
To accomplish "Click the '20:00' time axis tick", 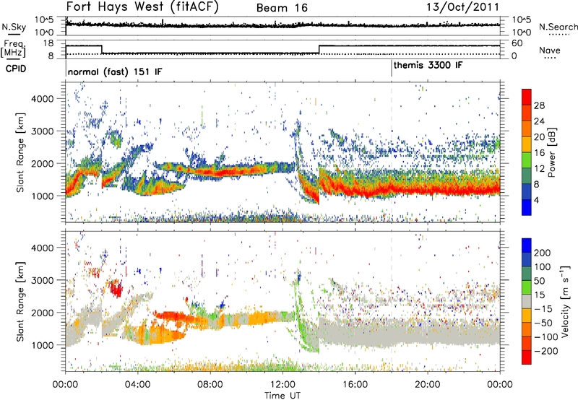I will [x=427, y=385].
